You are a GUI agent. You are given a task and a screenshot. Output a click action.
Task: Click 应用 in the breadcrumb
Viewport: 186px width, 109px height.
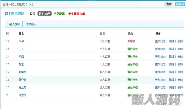click(5, 5)
